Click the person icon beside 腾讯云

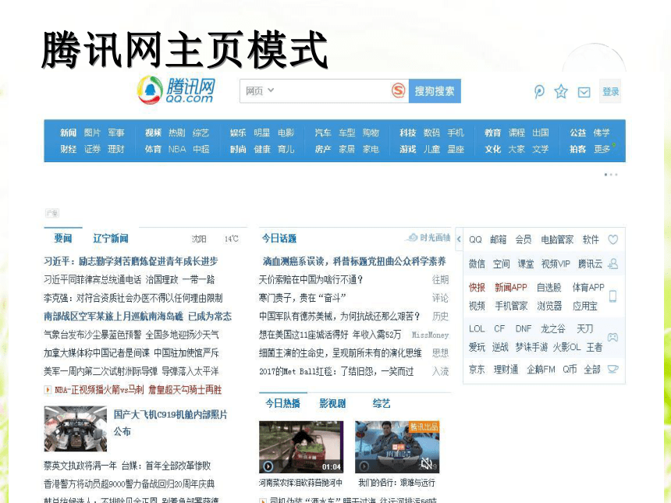point(612,264)
